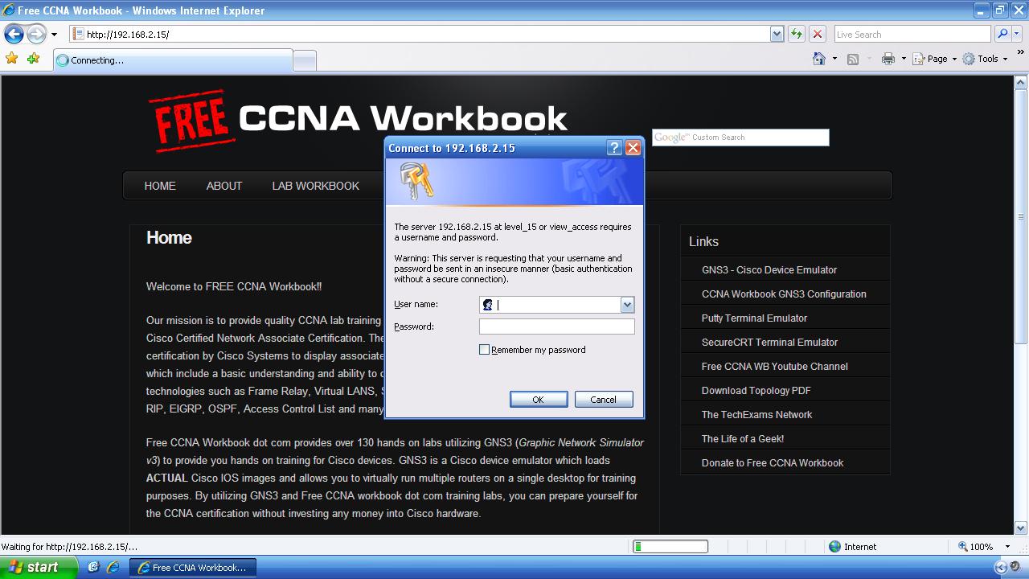
Task: Open the Favorites Center star icon
Action: click(11, 59)
